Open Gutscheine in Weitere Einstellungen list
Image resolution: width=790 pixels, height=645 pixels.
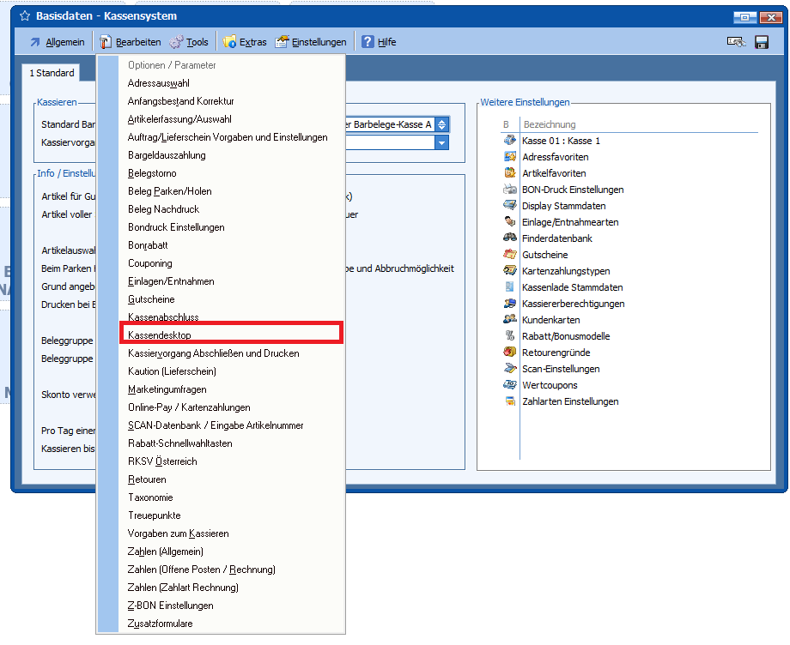[544, 255]
